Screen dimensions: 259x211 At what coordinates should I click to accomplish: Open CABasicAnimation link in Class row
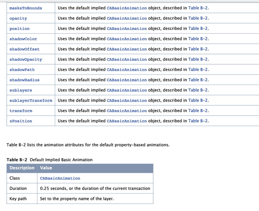(60, 178)
